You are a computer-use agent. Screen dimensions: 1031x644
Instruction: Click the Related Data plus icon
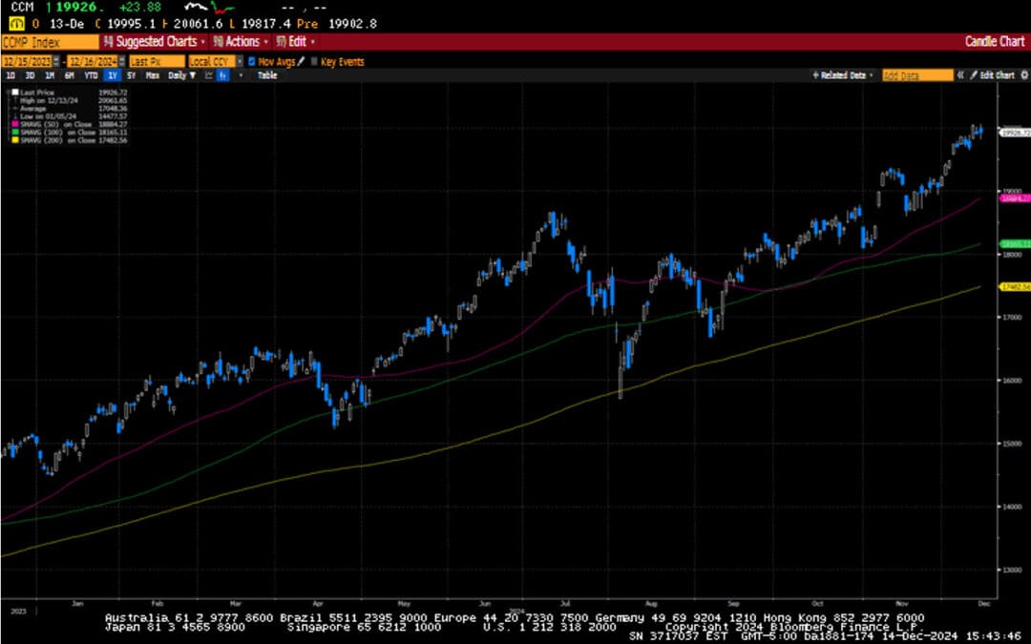click(814, 75)
